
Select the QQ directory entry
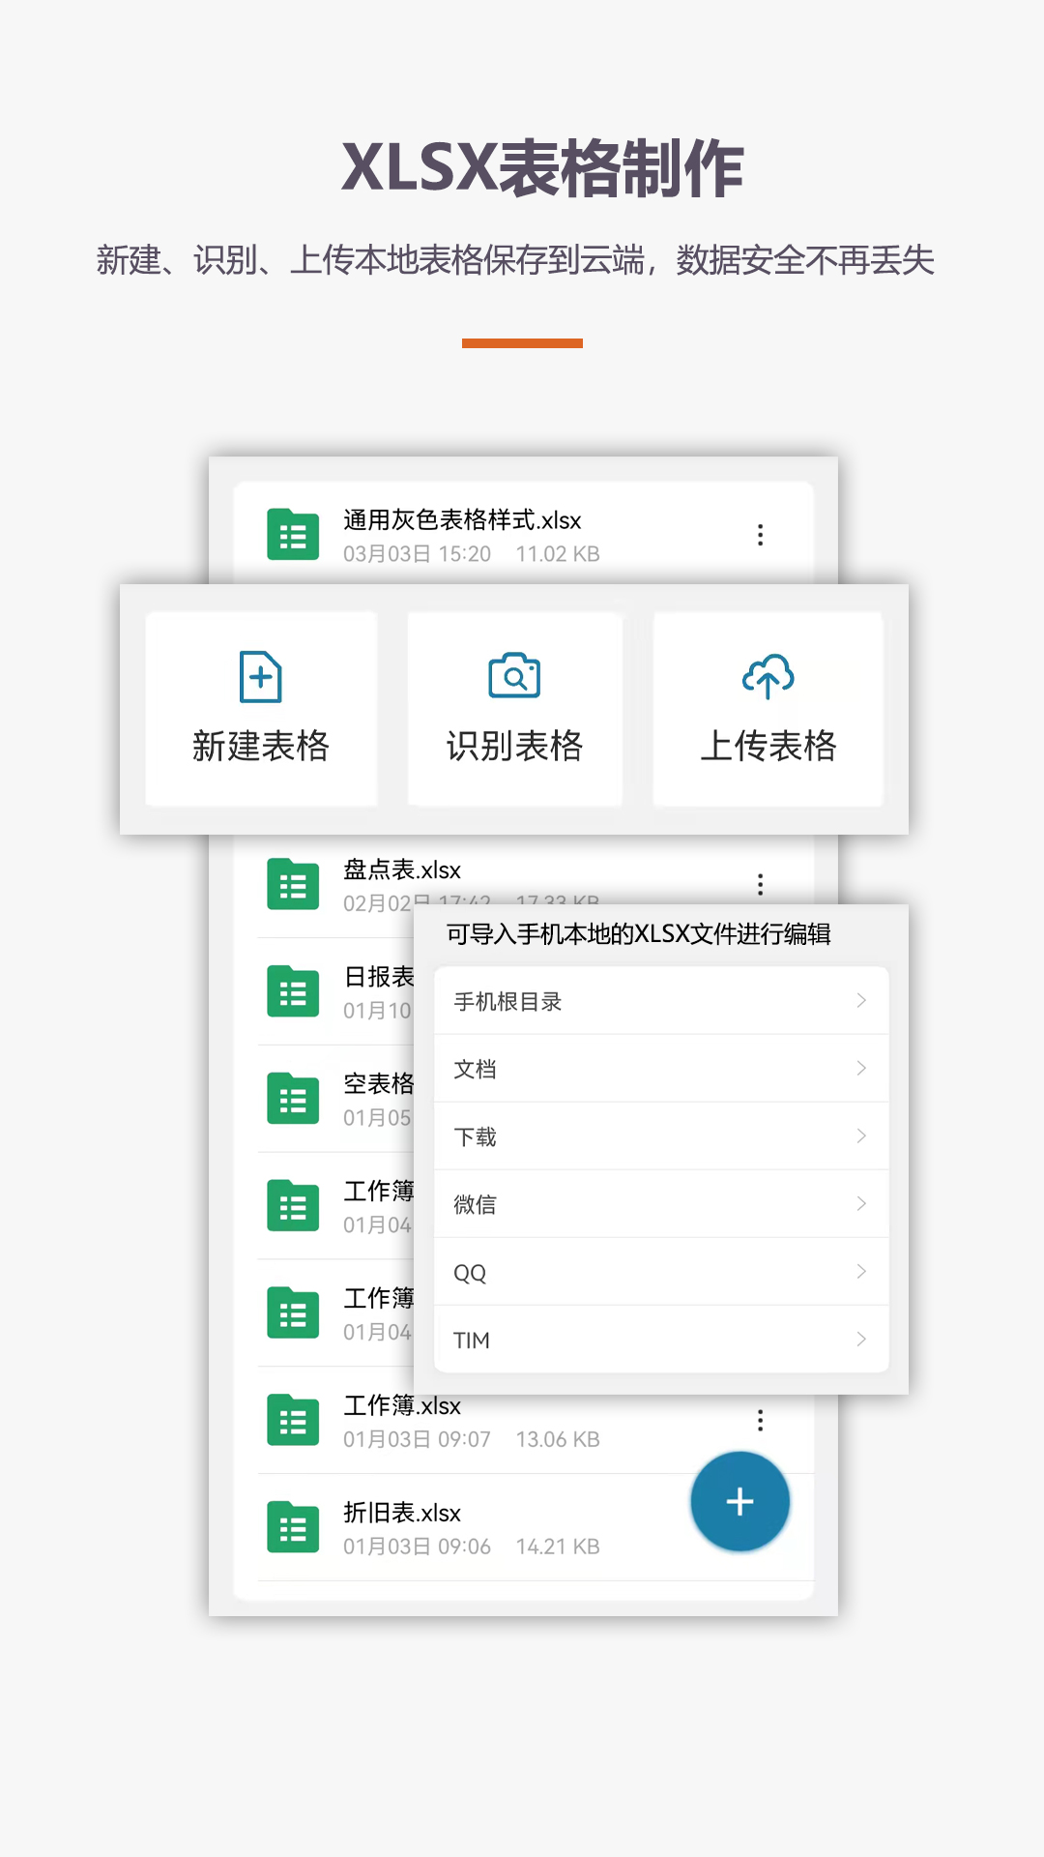[x=660, y=1272]
